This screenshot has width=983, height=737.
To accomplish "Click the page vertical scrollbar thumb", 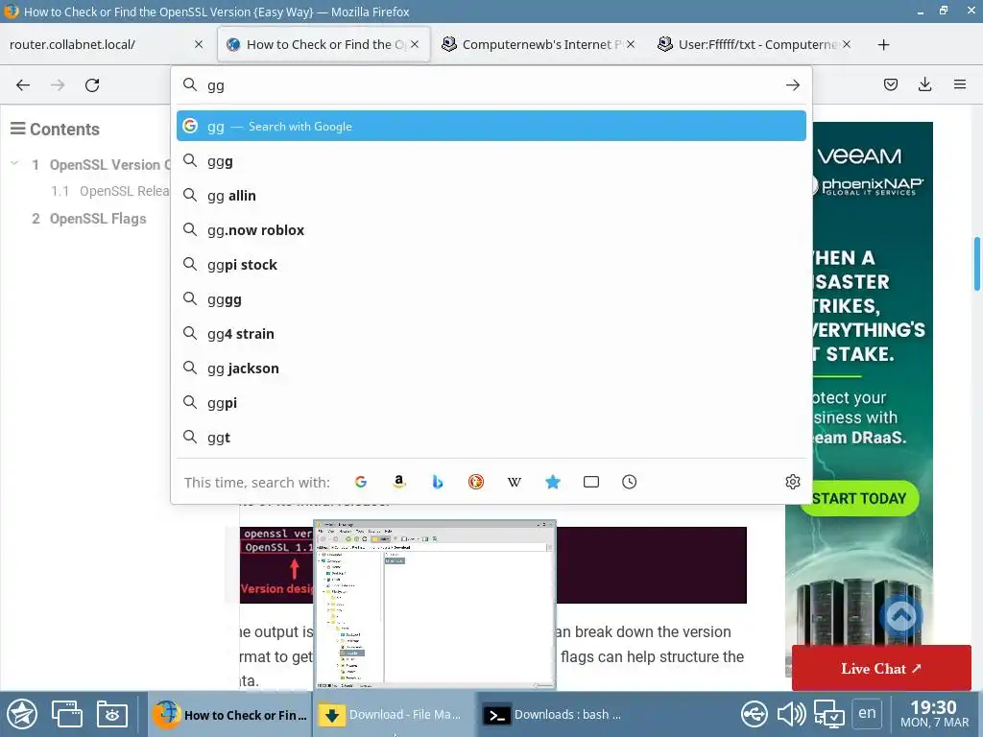I will coord(976,264).
